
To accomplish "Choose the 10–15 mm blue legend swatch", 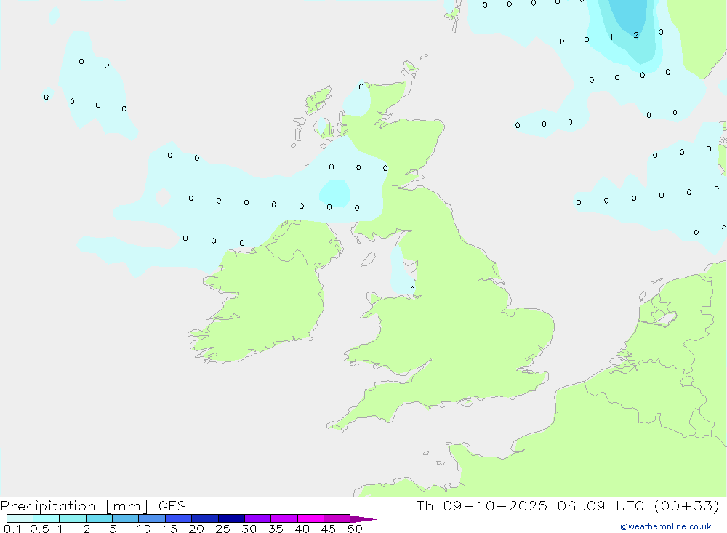I will tap(152, 518).
